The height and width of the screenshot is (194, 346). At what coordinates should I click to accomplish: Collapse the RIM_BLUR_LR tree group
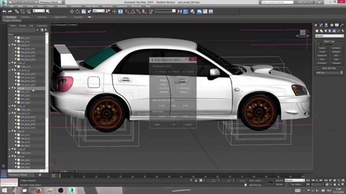[9, 70]
